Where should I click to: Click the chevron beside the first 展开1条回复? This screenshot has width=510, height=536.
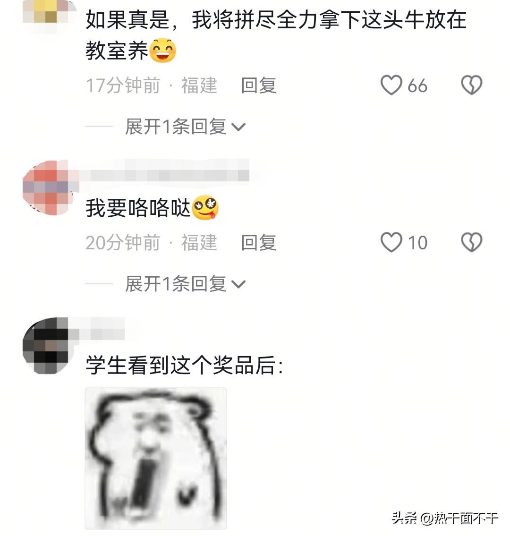pos(238,128)
